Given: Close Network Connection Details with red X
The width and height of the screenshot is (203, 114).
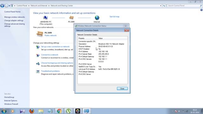Looking at the screenshot, I should pos(127,30).
